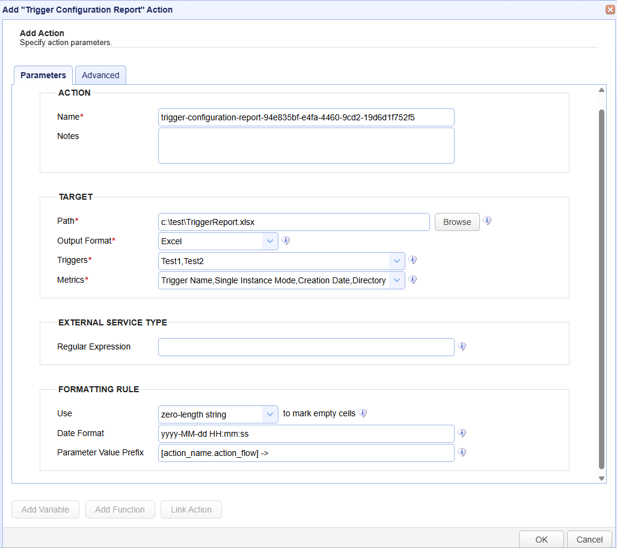Open the Triggers dropdown list
Image resolution: width=617 pixels, height=548 pixels.
396,261
